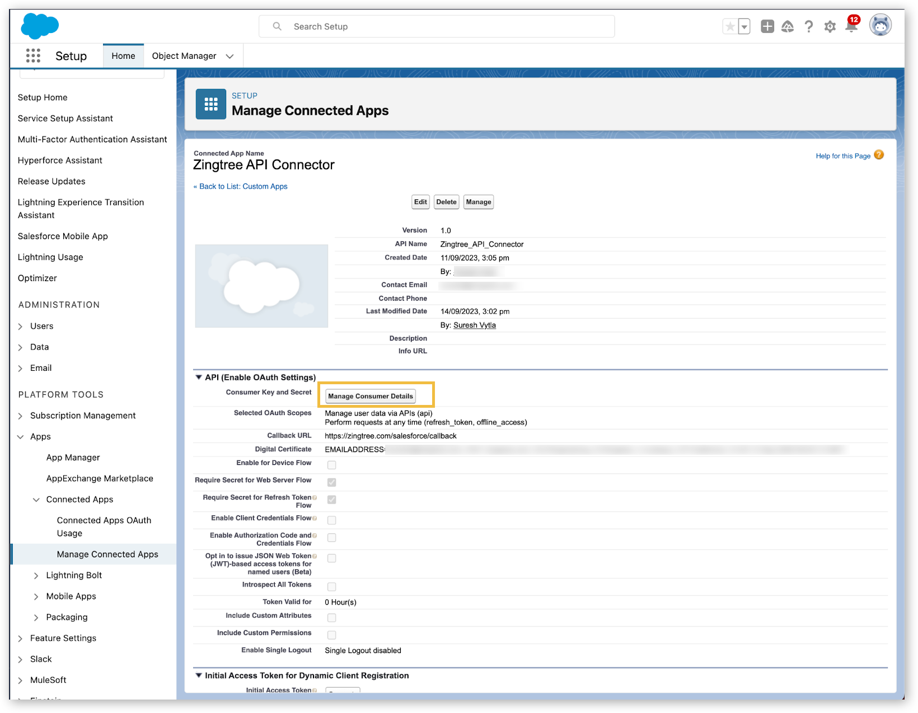Expand Subscription Management node
918x713 pixels.
[21, 416]
